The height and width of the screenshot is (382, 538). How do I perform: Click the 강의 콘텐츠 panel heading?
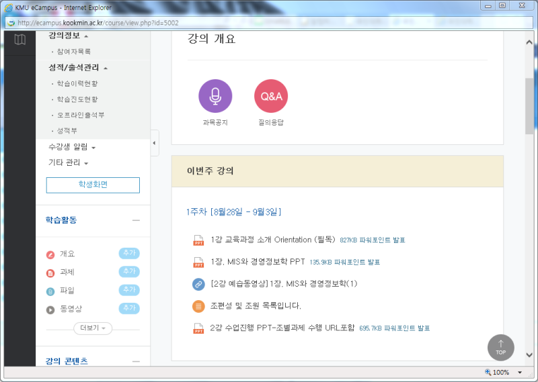pyautogui.click(x=67, y=361)
